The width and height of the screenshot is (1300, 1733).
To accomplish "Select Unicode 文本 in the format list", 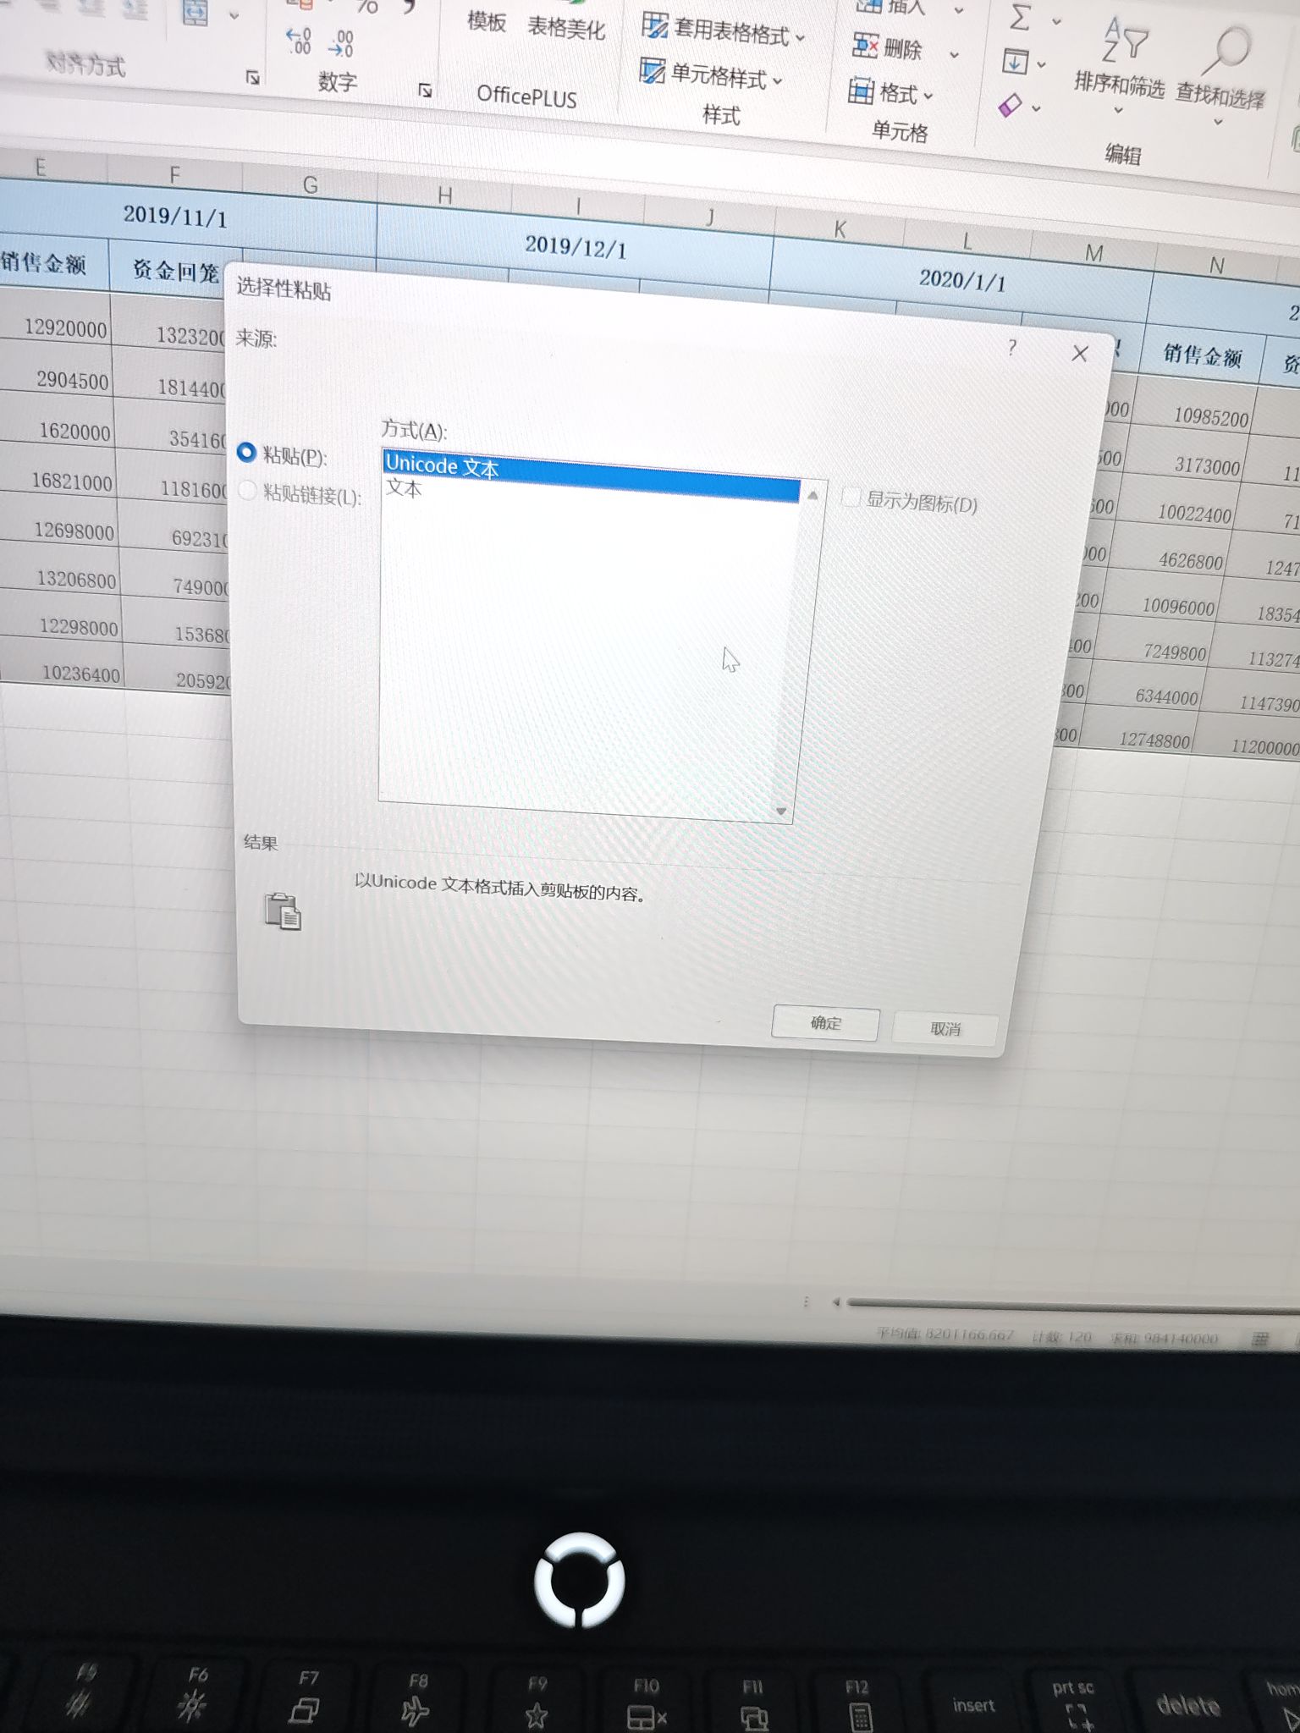I will point(442,465).
